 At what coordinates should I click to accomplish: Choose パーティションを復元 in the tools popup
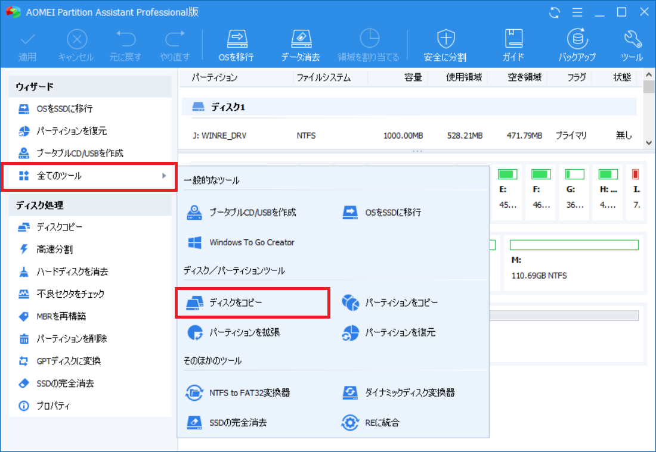pos(389,333)
